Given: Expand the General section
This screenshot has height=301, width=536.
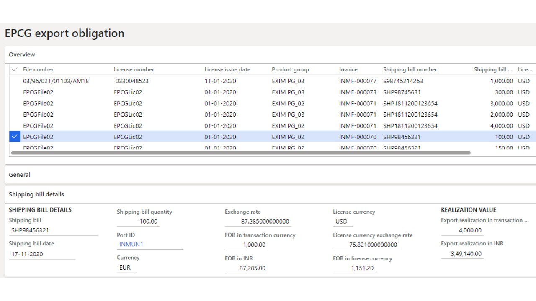Looking at the screenshot, I should click(20, 175).
